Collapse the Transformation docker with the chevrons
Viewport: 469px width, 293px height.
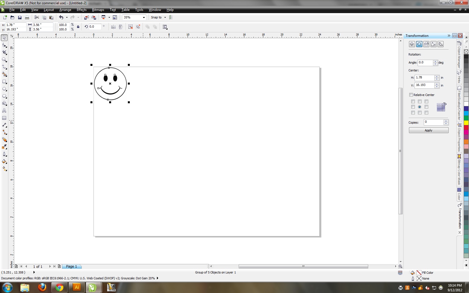pos(449,36)
